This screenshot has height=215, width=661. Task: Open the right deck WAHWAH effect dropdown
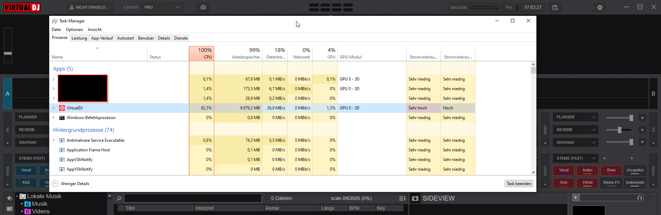[x=575, y=142]
